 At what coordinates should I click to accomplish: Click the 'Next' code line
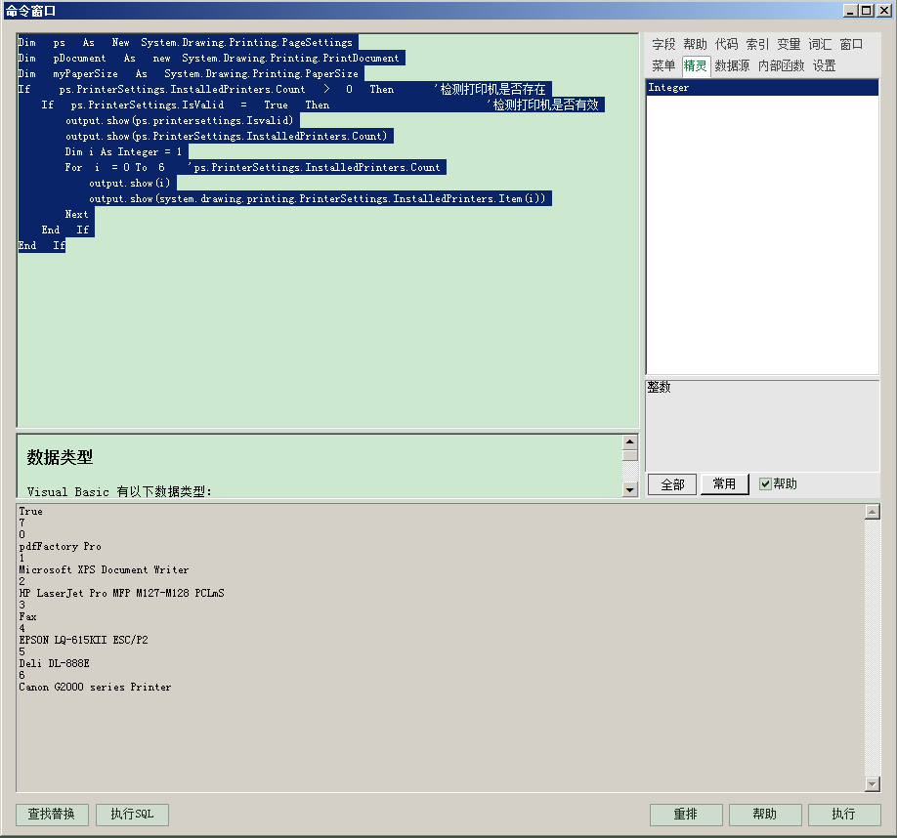click(x=76, y=214)
